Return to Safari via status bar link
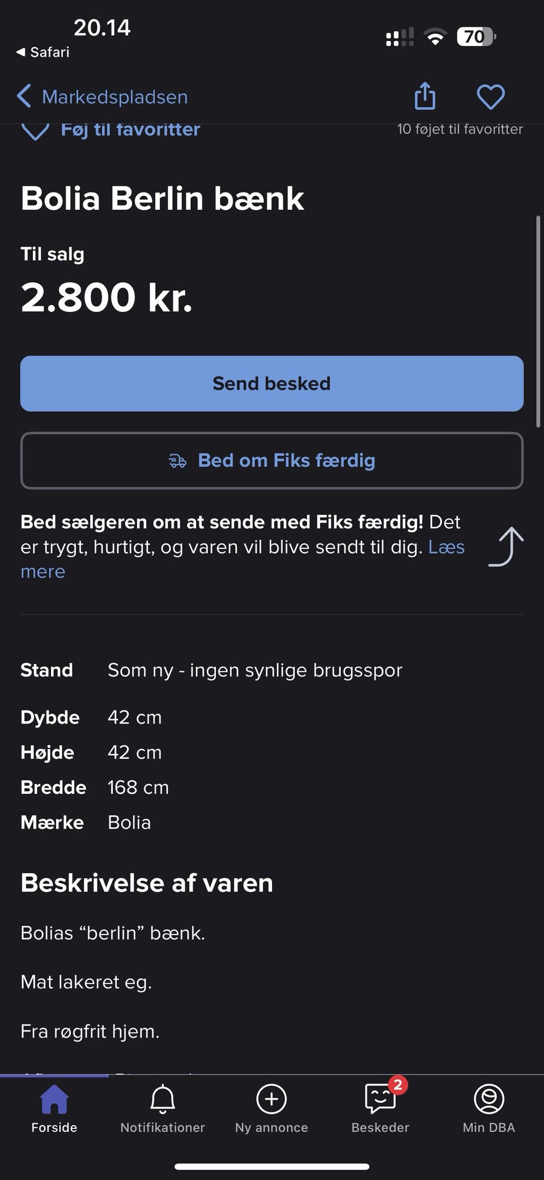The width and height of the screenshot is (544, 1180). (43, 52)
